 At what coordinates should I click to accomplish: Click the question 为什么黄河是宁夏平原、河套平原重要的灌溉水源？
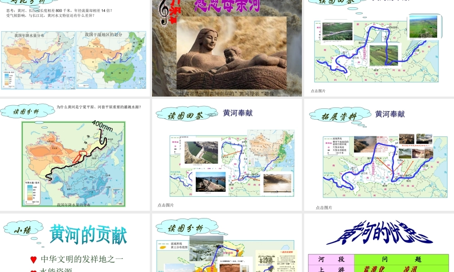(x=99, y=107)
